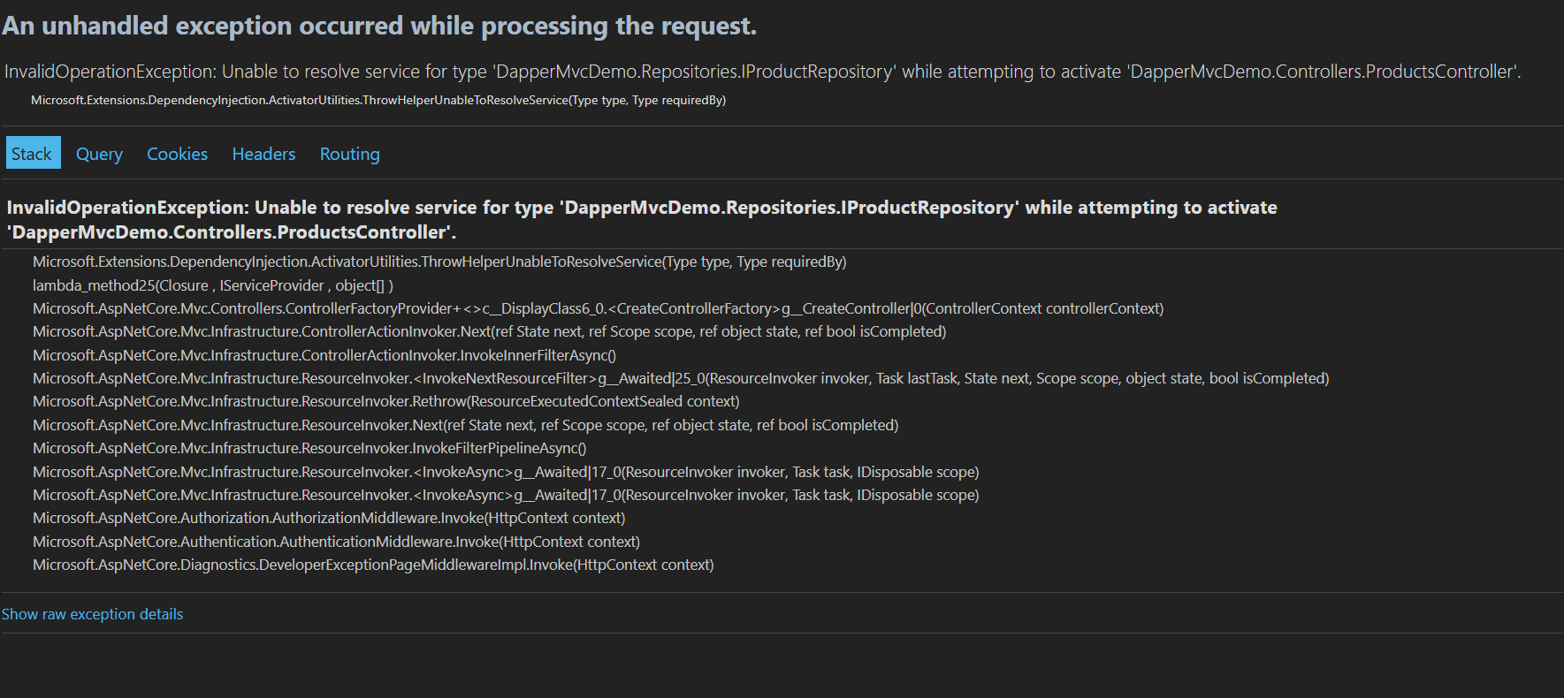Screen dimensions: 1564x698
Task: Expand the AuthorizationMiddleware.Invoke frame
Action: tap(329, 518)
